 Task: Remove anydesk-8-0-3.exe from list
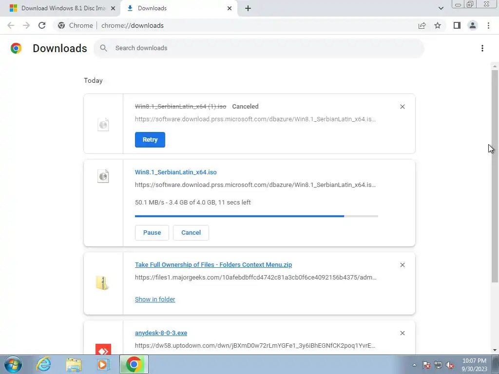point(402,333)
